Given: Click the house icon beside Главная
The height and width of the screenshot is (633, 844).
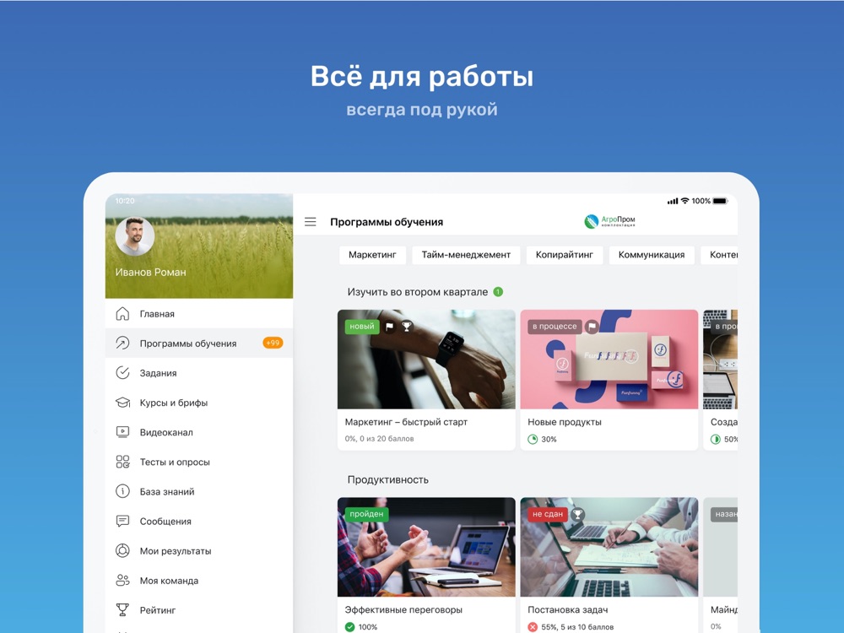Looking at the screenshot, I should click(122, 313).
